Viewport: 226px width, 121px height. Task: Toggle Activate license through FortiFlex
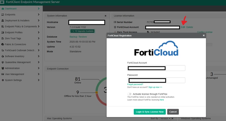pos(129,94)
